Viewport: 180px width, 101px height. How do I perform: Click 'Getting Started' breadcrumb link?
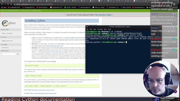coord(25,11)
